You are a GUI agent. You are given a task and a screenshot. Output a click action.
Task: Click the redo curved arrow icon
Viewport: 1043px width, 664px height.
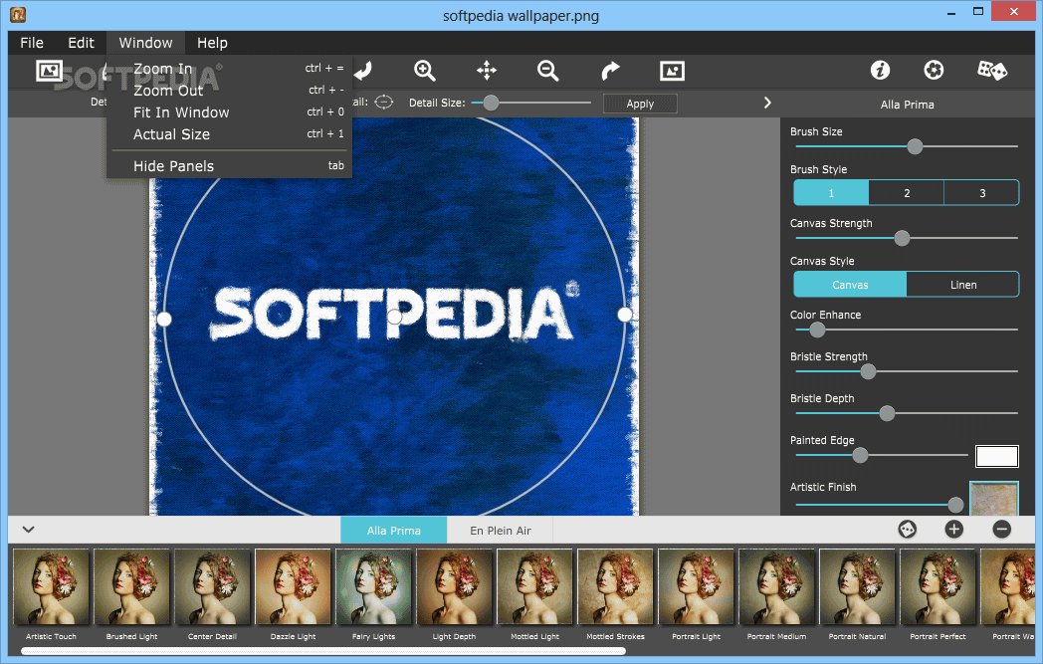[x=610, y=71]
